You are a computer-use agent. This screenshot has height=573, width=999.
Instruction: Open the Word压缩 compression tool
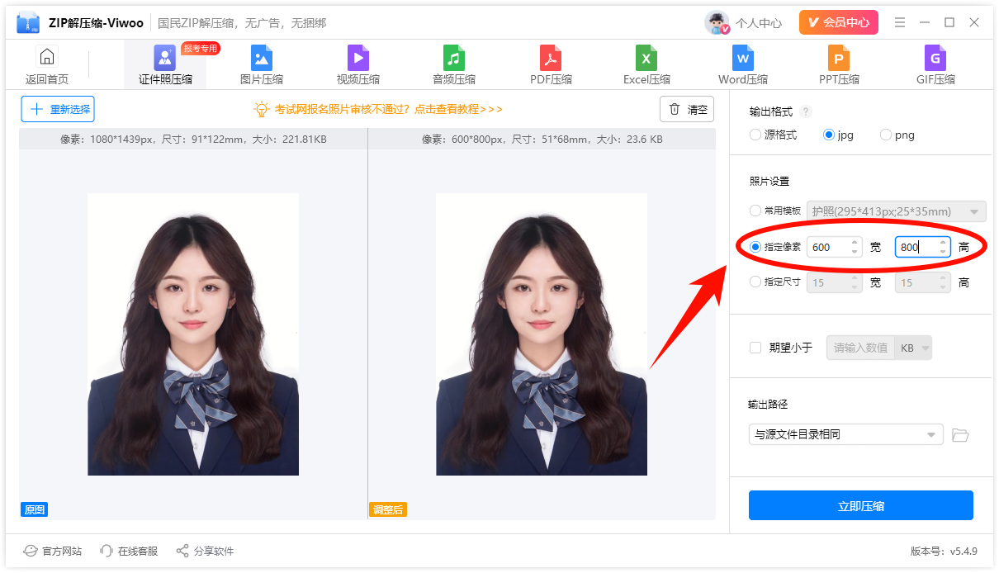click(743, 65)
